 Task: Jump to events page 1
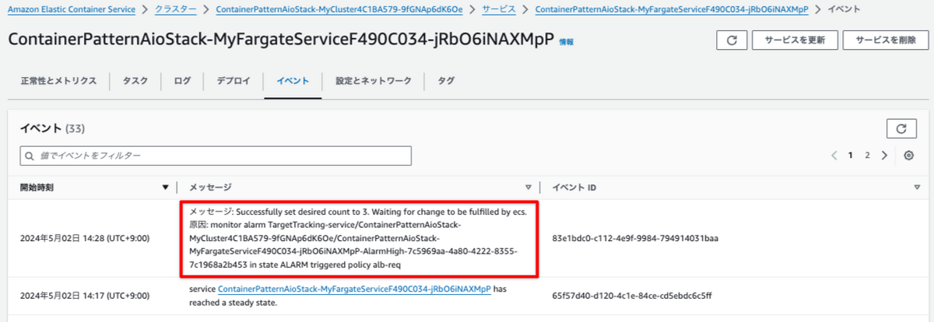(851, 156)
